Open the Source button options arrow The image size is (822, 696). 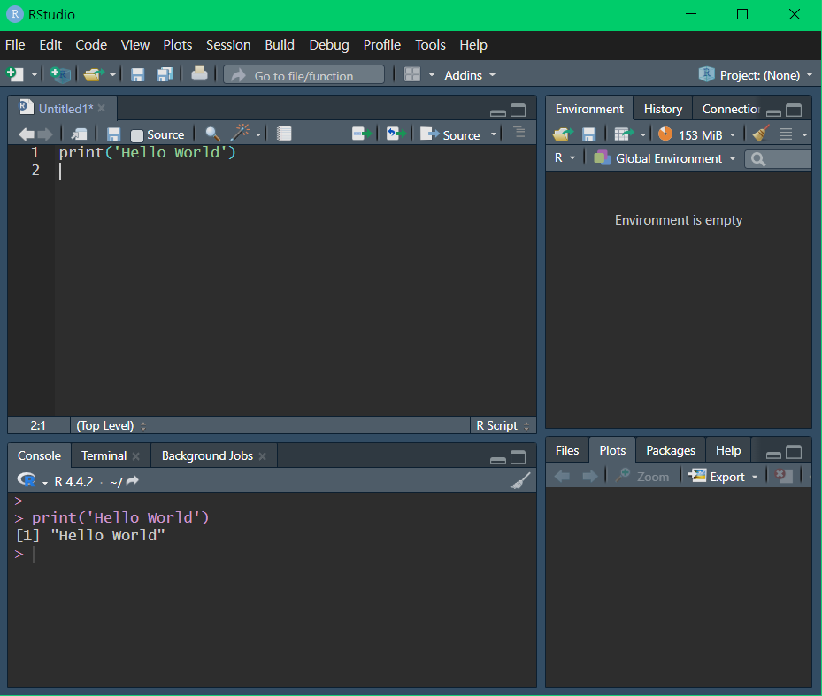(x=494, y=134)
